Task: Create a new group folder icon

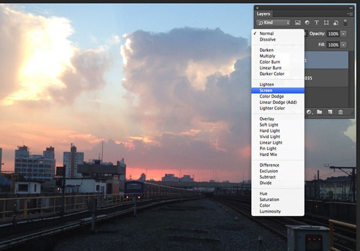Action: click(x=319, y=112)
